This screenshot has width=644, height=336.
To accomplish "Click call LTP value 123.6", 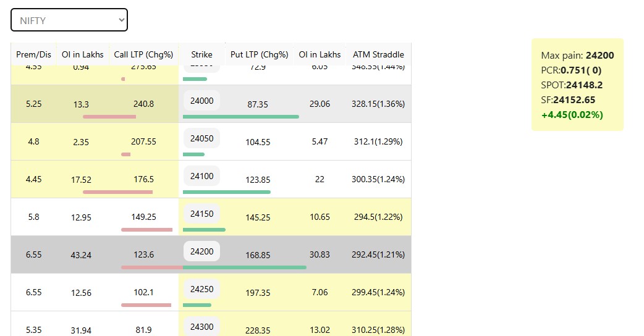I will [x=144, y=254].
